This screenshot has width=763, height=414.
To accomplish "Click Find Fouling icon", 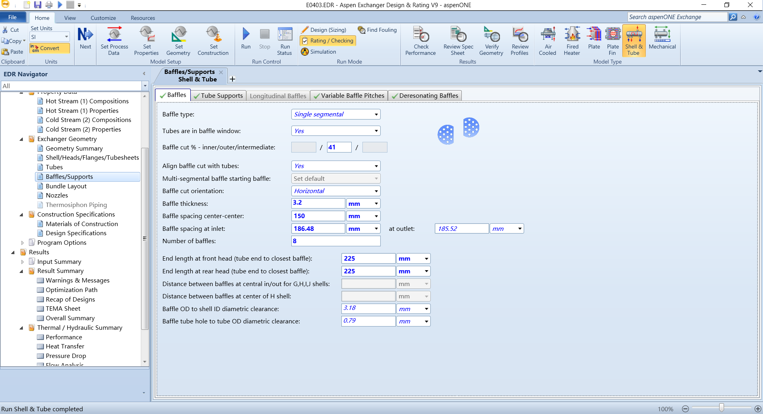I will click(x=377, y=30).
